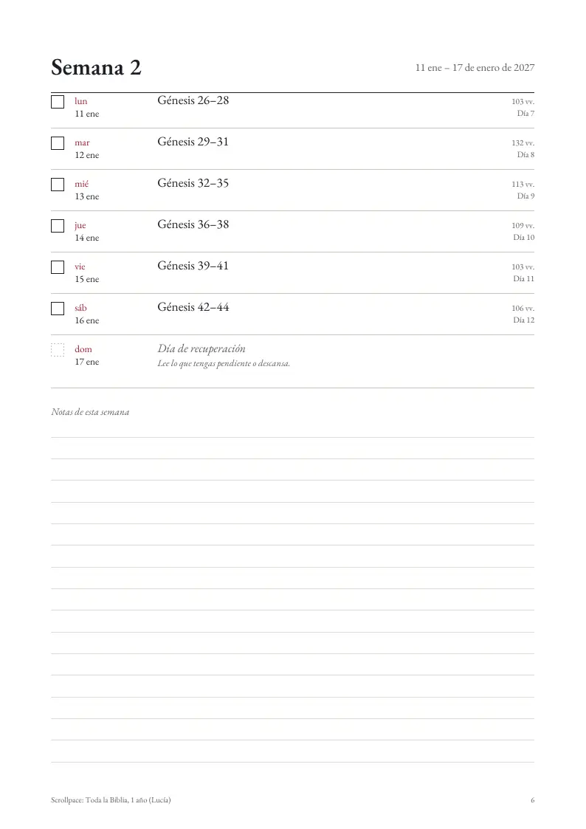Click the Scrollpace footer text
The width and height of the screenshot is (586, 829).
(111, 800)
